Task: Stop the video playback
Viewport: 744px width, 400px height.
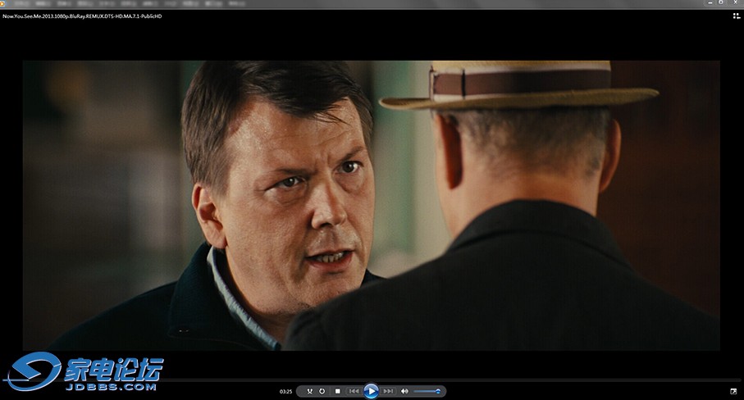Action: tap(337, 392)
